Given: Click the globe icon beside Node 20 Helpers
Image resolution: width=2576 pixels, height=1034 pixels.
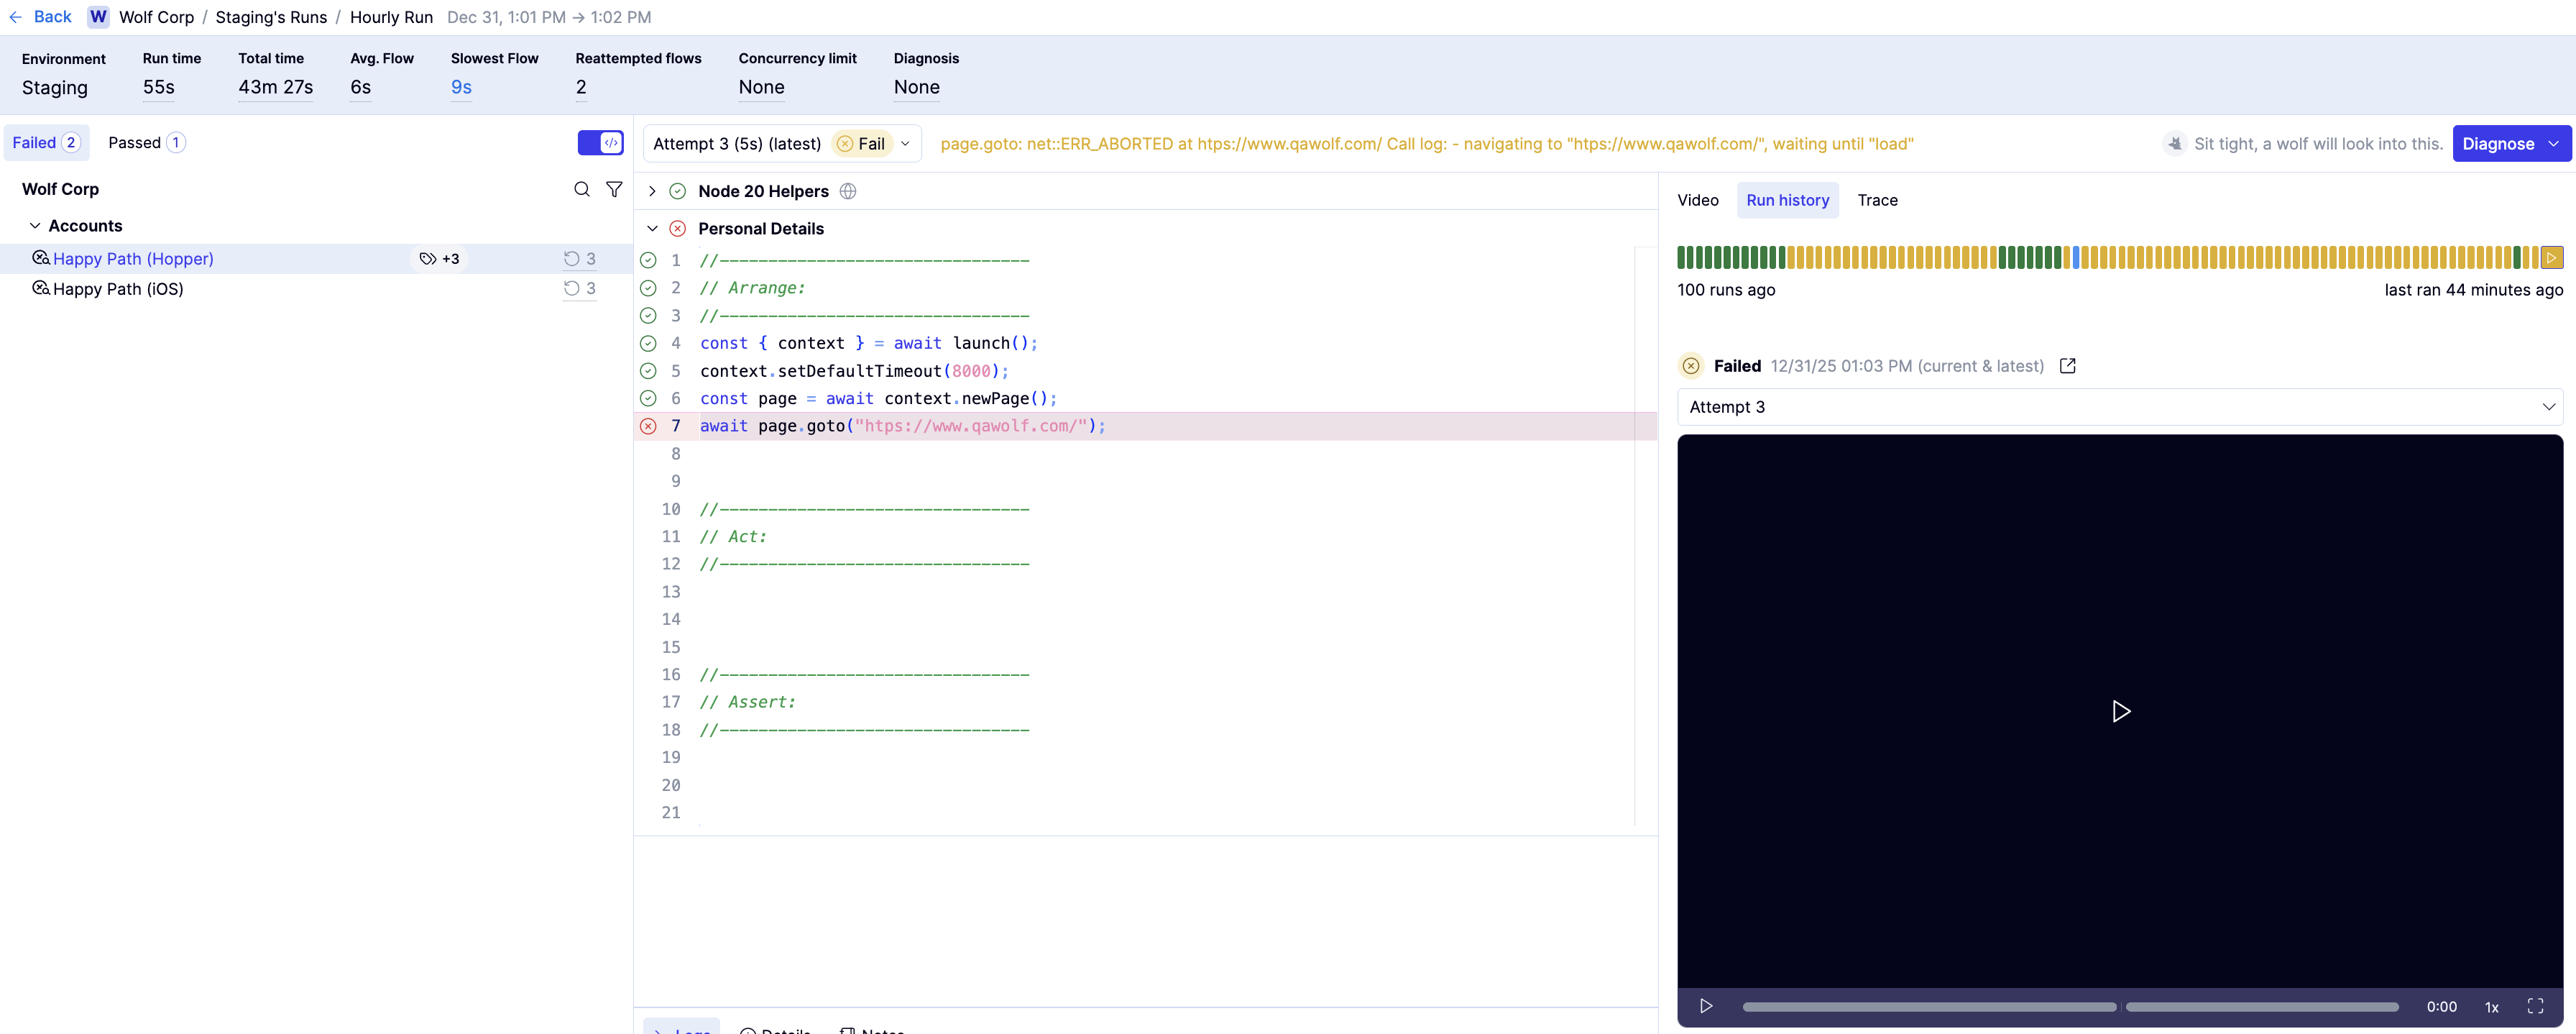Looking at the screenshot, I should tap(848, 191).
